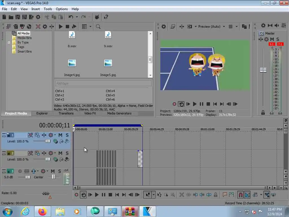Select the All Media tree item
This screenshot has height=217, width=289.
23,33
